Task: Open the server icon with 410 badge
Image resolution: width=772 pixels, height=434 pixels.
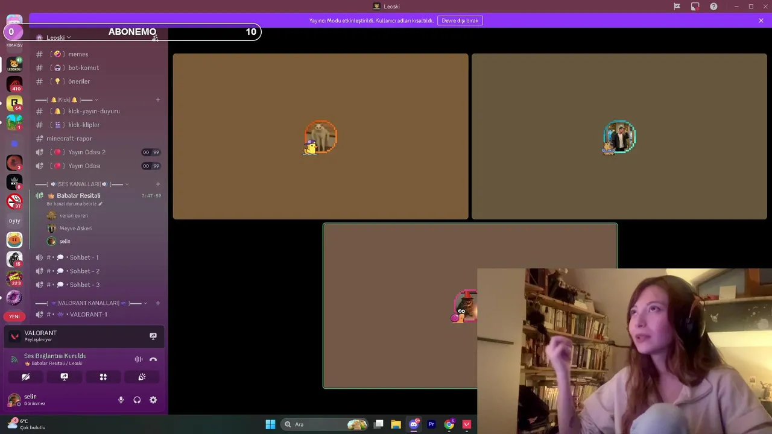Action: point(14,84)
